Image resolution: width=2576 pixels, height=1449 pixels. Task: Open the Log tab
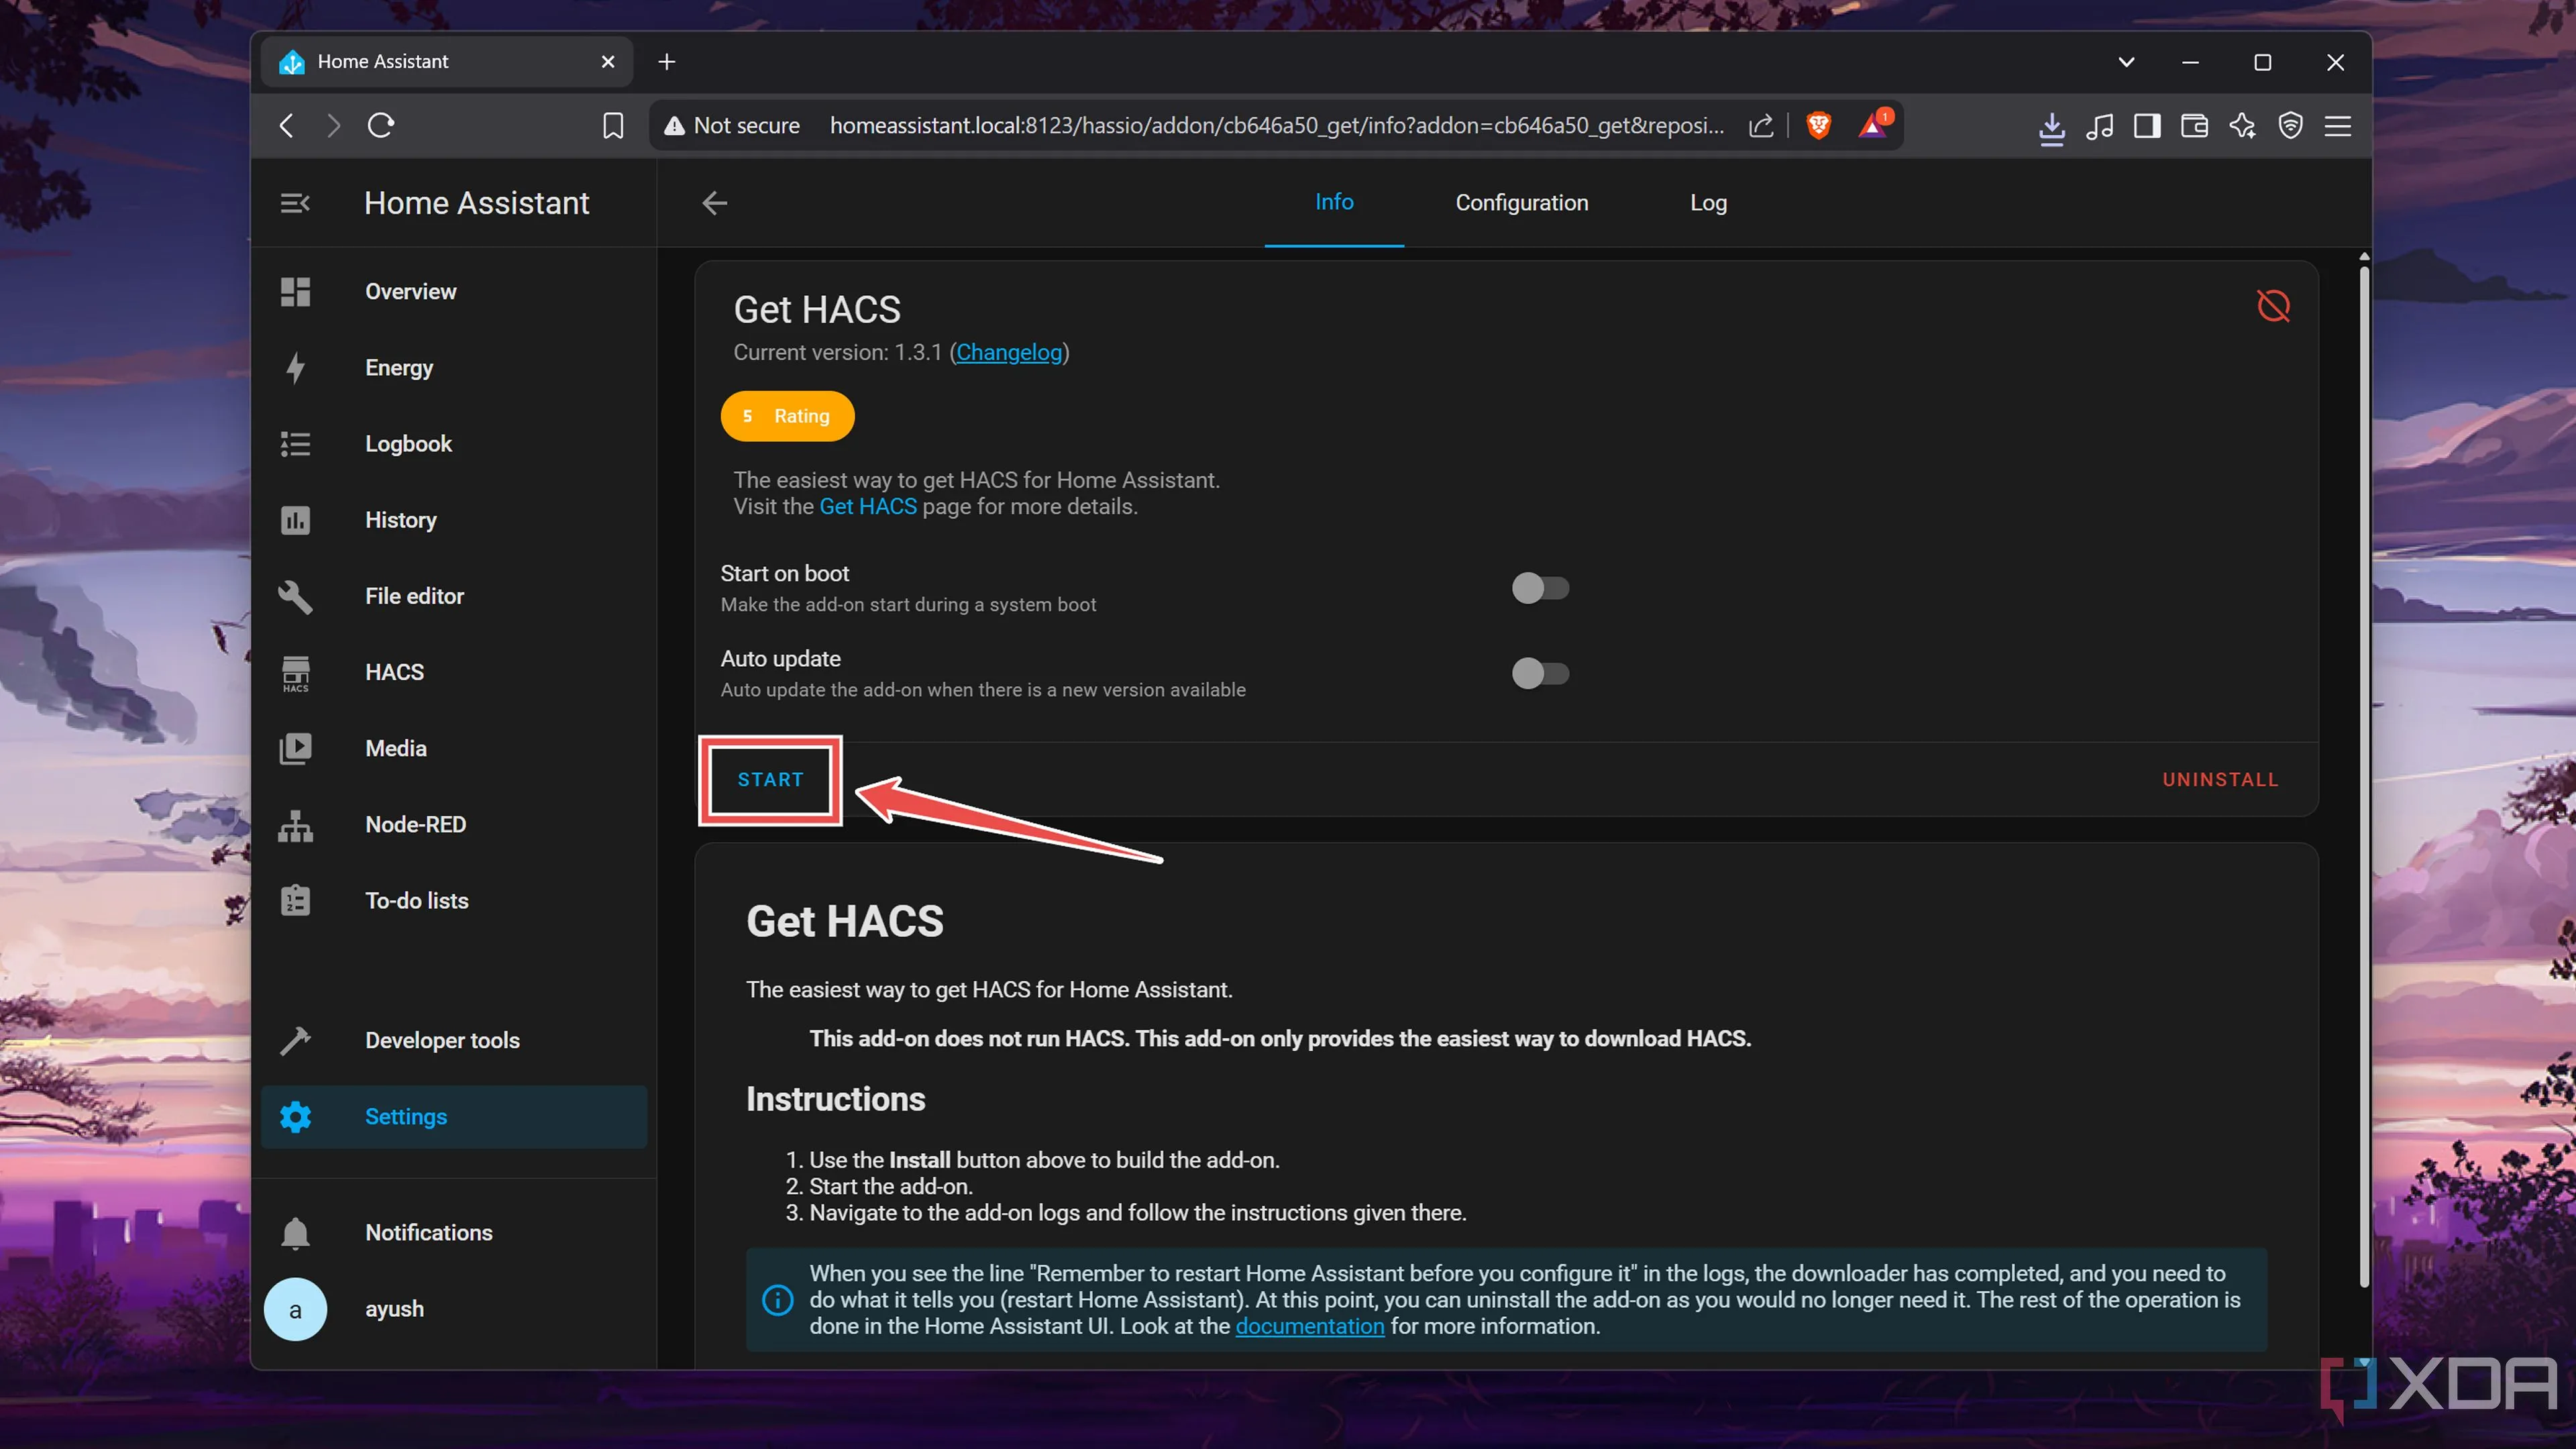pyautogui.click(x=1708, y=203)
